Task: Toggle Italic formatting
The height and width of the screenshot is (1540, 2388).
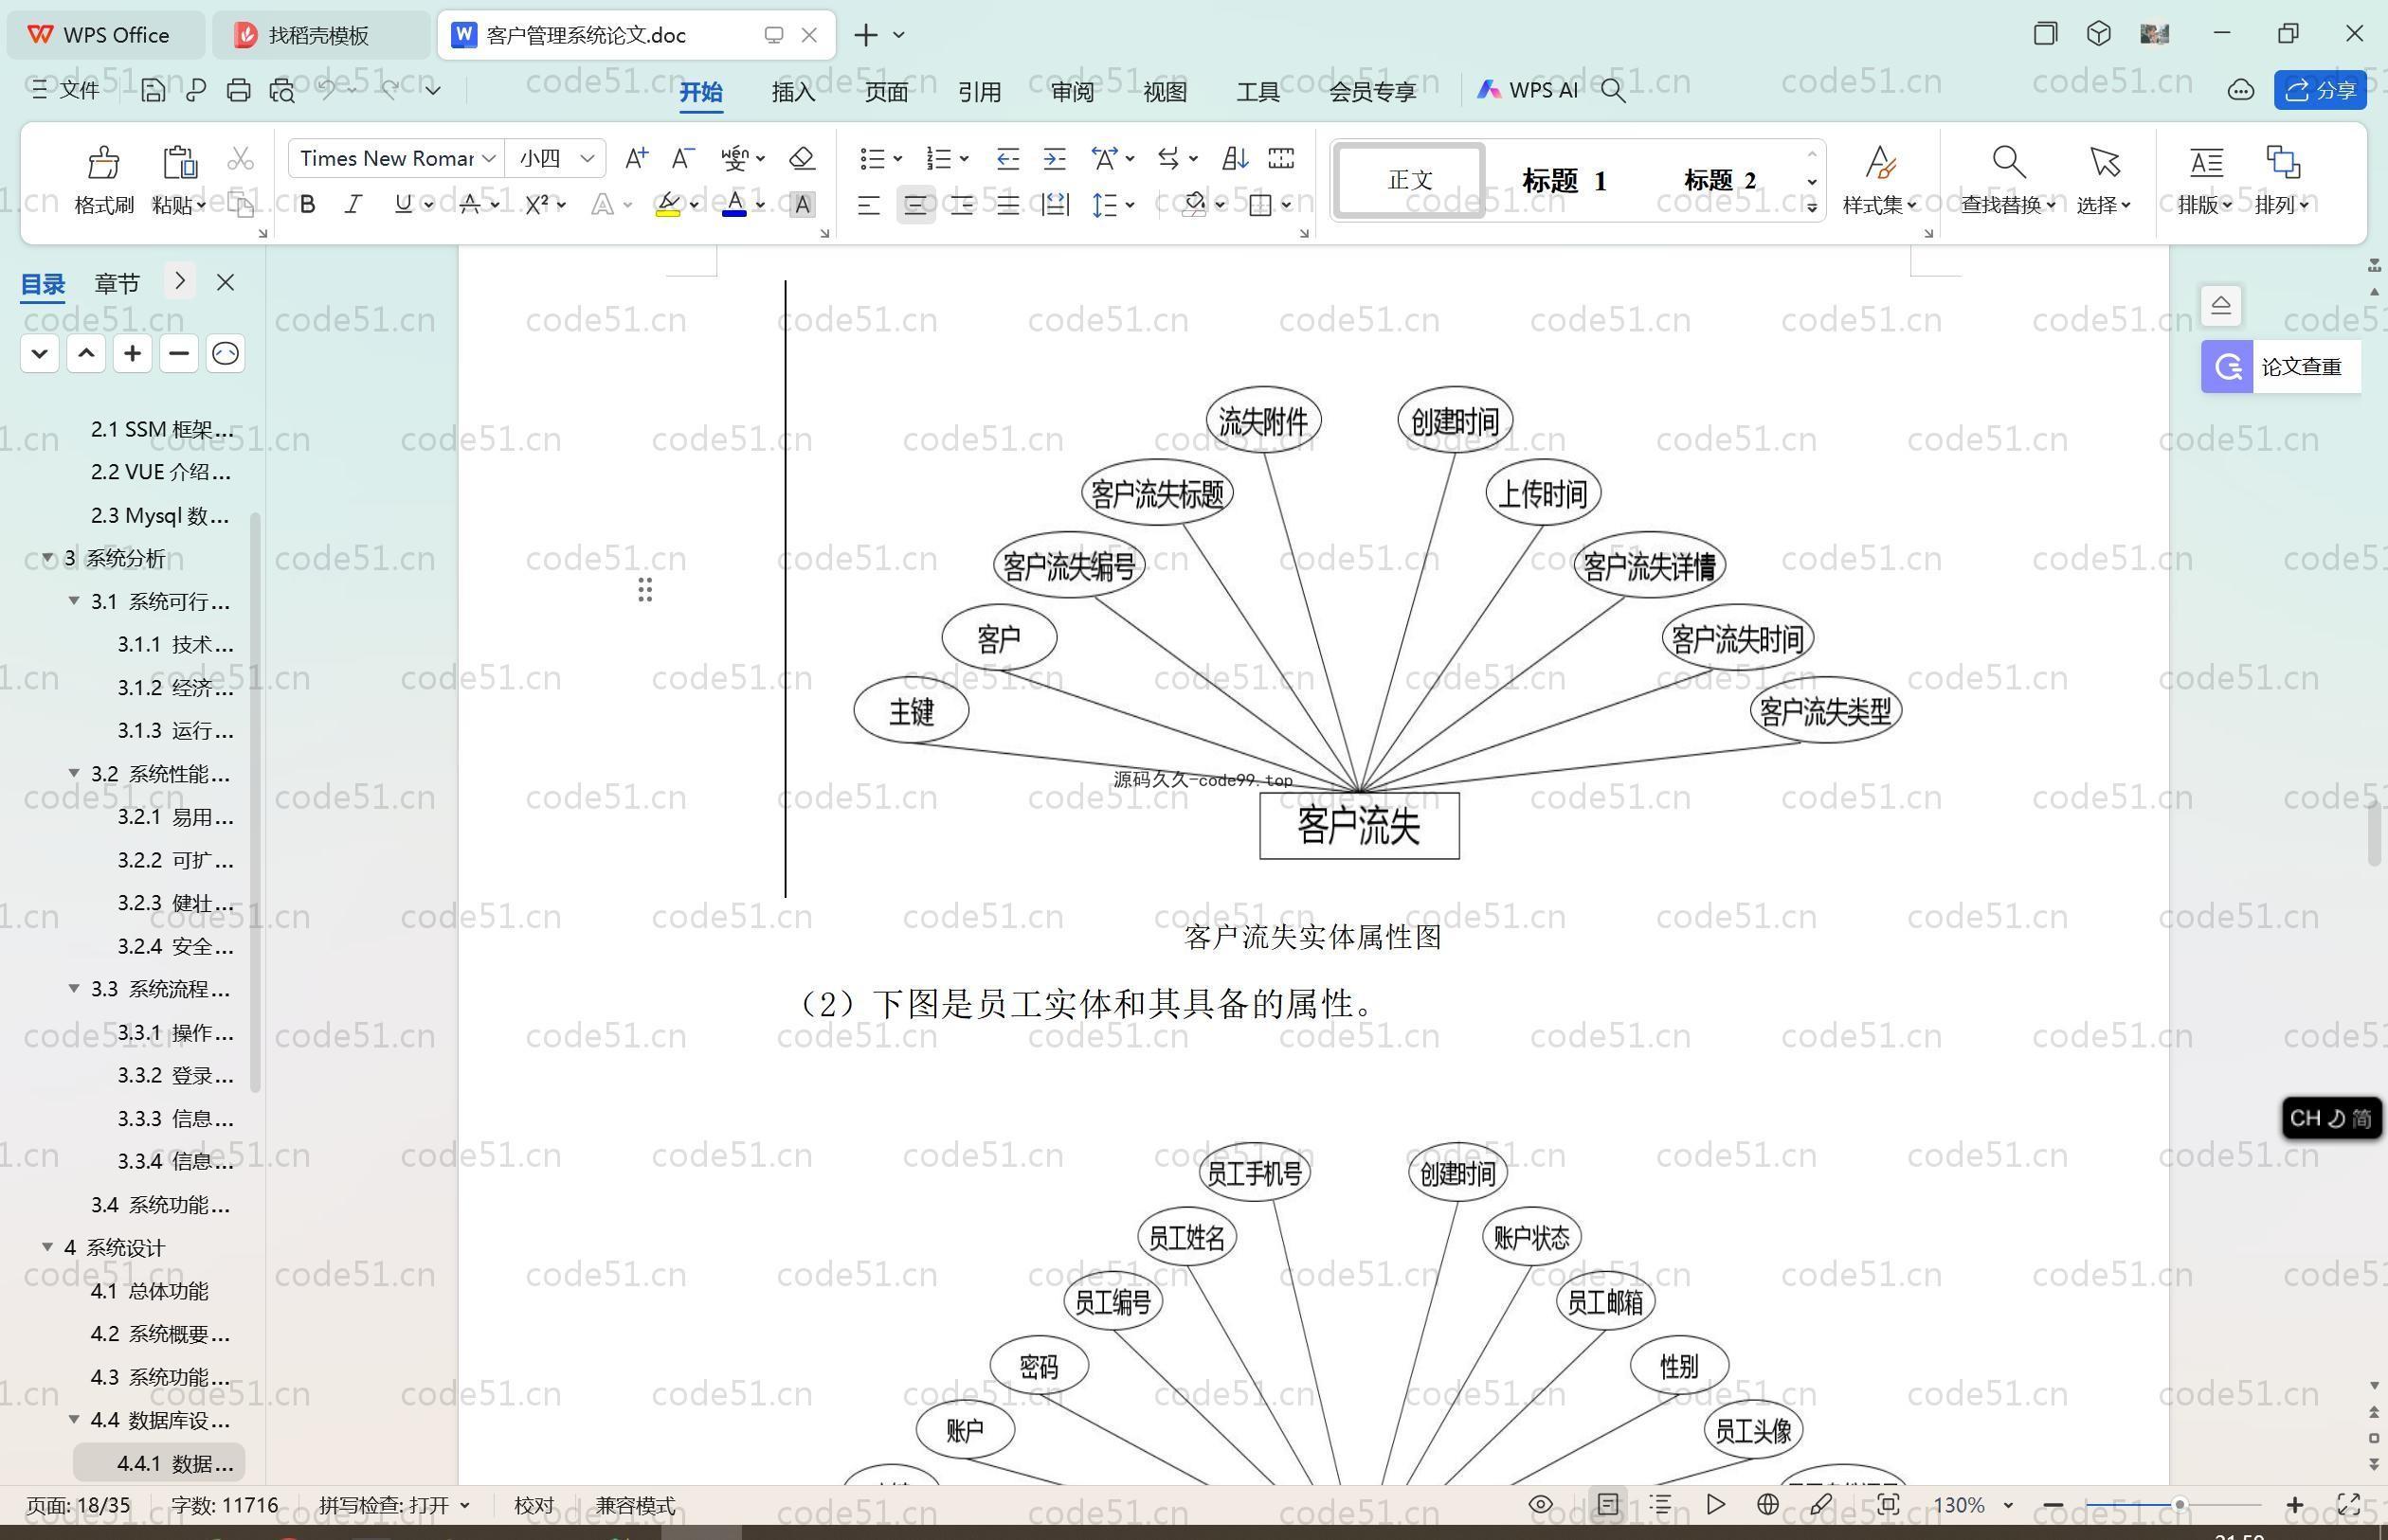Action: coord(353,204)
